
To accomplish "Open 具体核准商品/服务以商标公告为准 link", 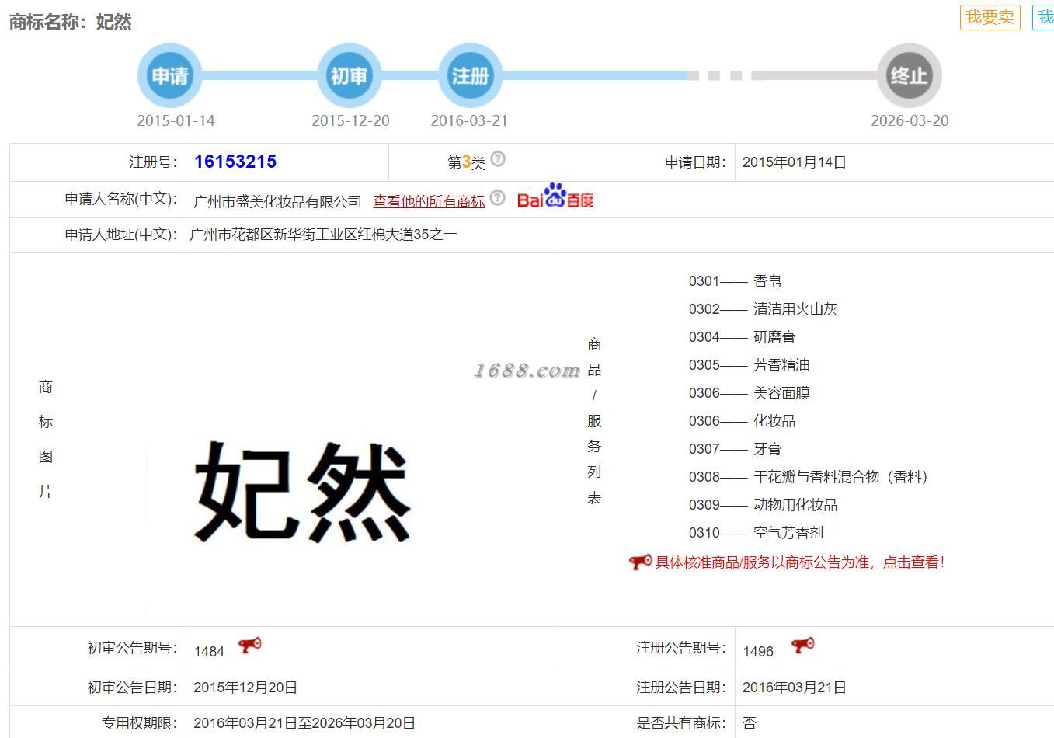I will pyautogui.click(x=800, y=562).
